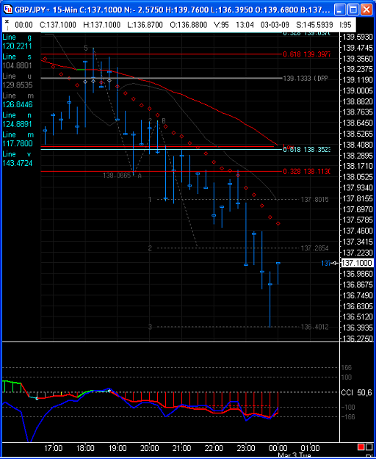Click the 13:04 time in data bar
This screenshot has width=376, height=459.
[x=245, y=25]
